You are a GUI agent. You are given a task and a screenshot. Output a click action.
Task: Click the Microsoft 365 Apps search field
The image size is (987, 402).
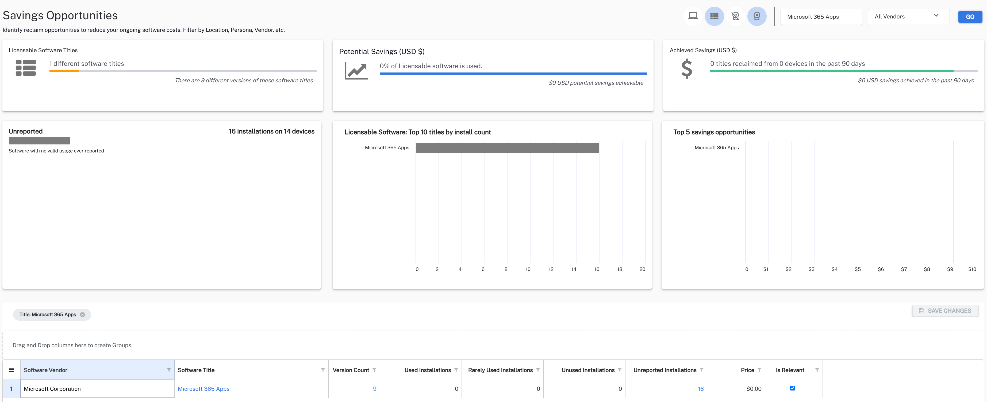tap(821, 17)
